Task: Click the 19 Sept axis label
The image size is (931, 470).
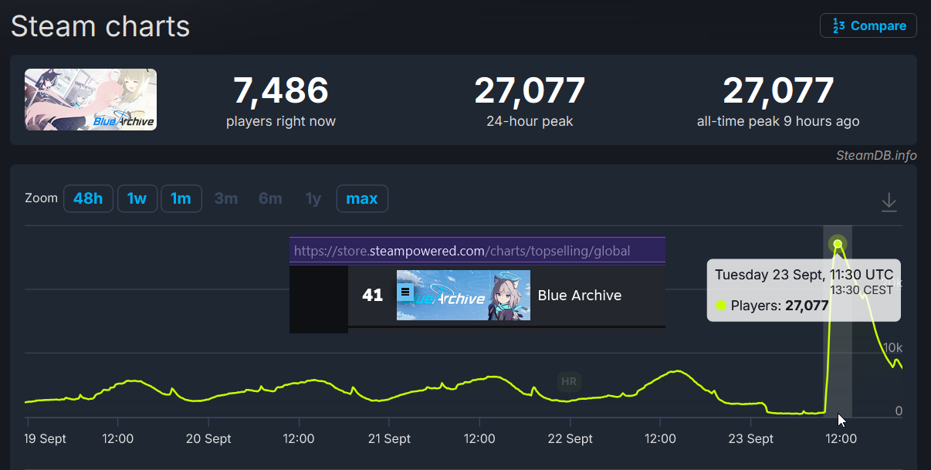Action: point(46,438)
